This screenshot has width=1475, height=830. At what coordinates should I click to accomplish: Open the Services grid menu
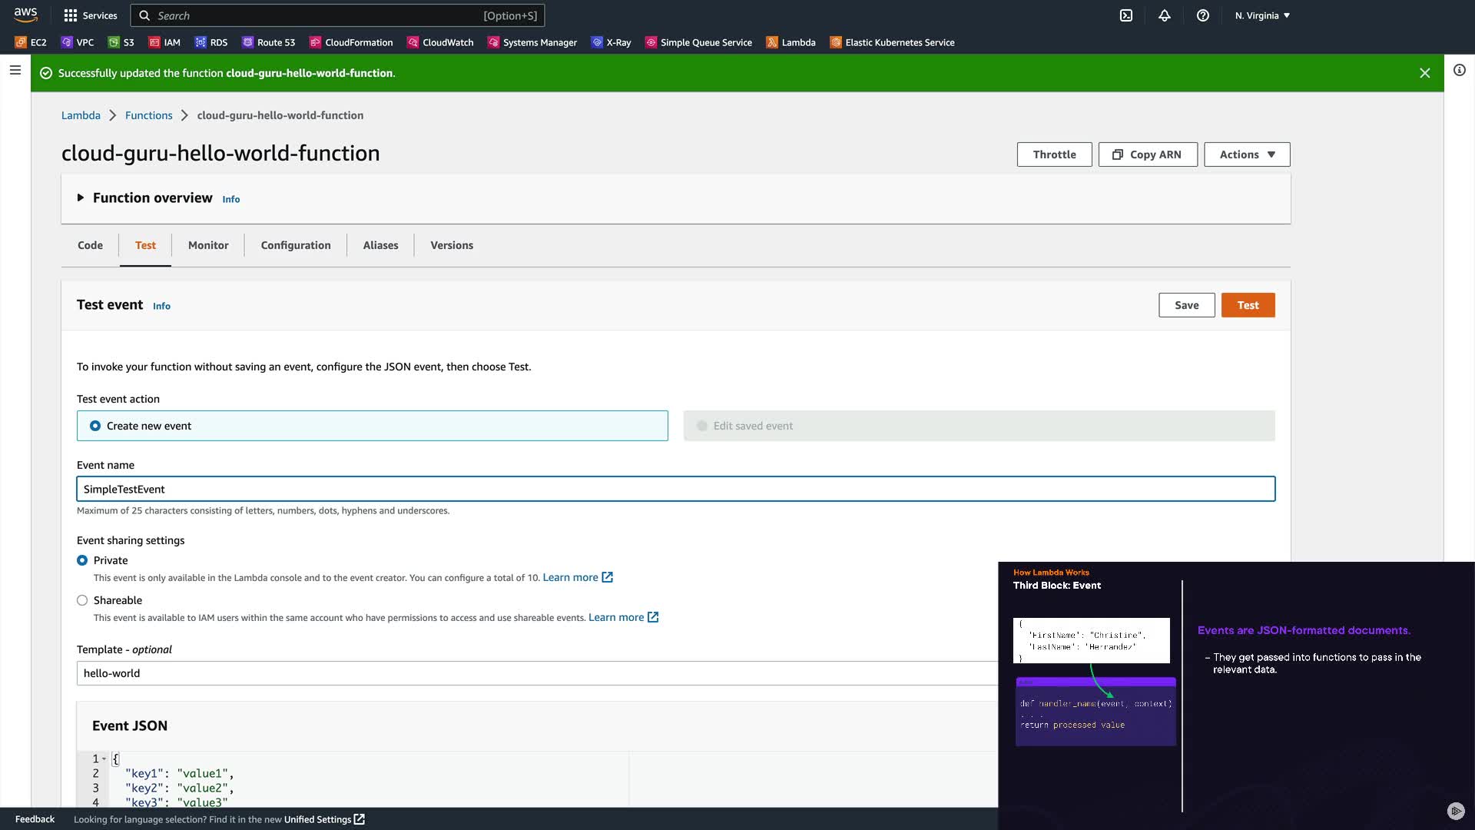(x=91, y=15)
